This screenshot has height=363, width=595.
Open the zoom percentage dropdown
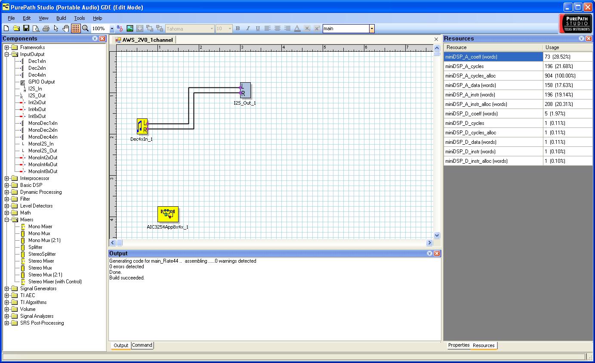[x=112, y=28]
